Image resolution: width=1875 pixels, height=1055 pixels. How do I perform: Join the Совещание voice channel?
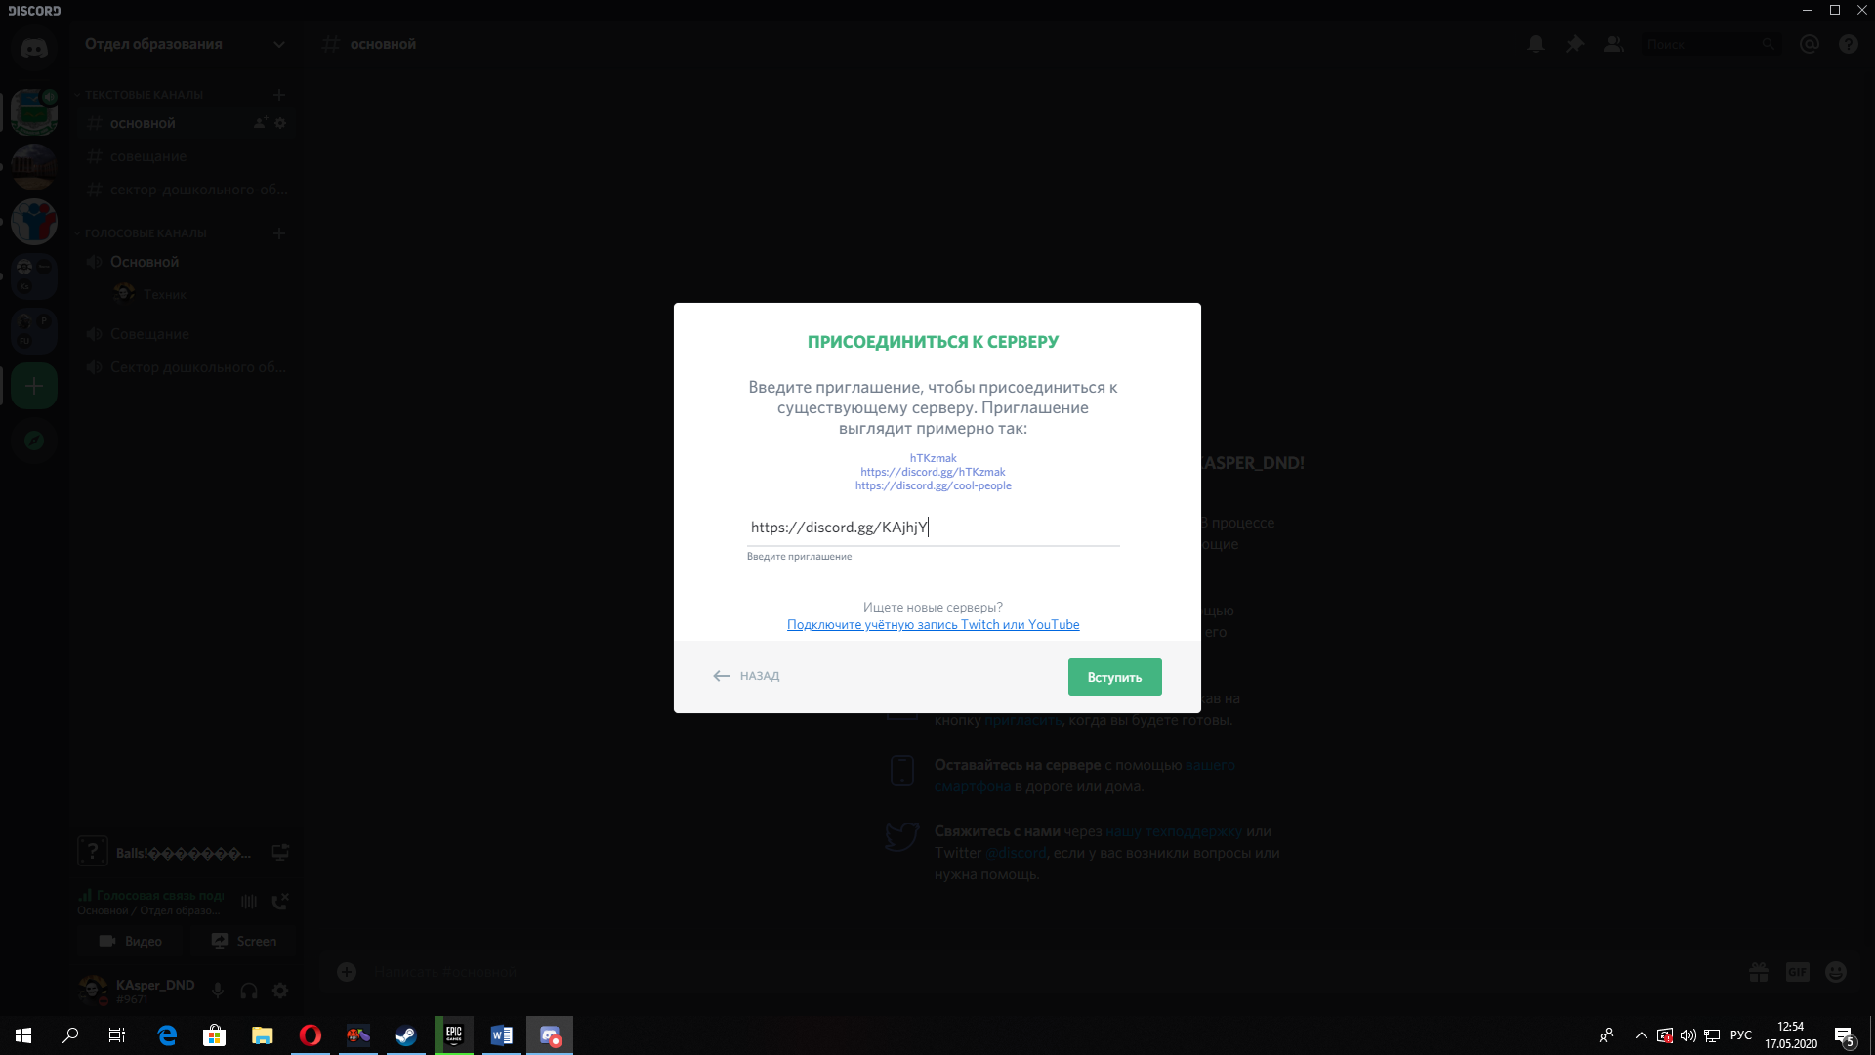[184, 334]
